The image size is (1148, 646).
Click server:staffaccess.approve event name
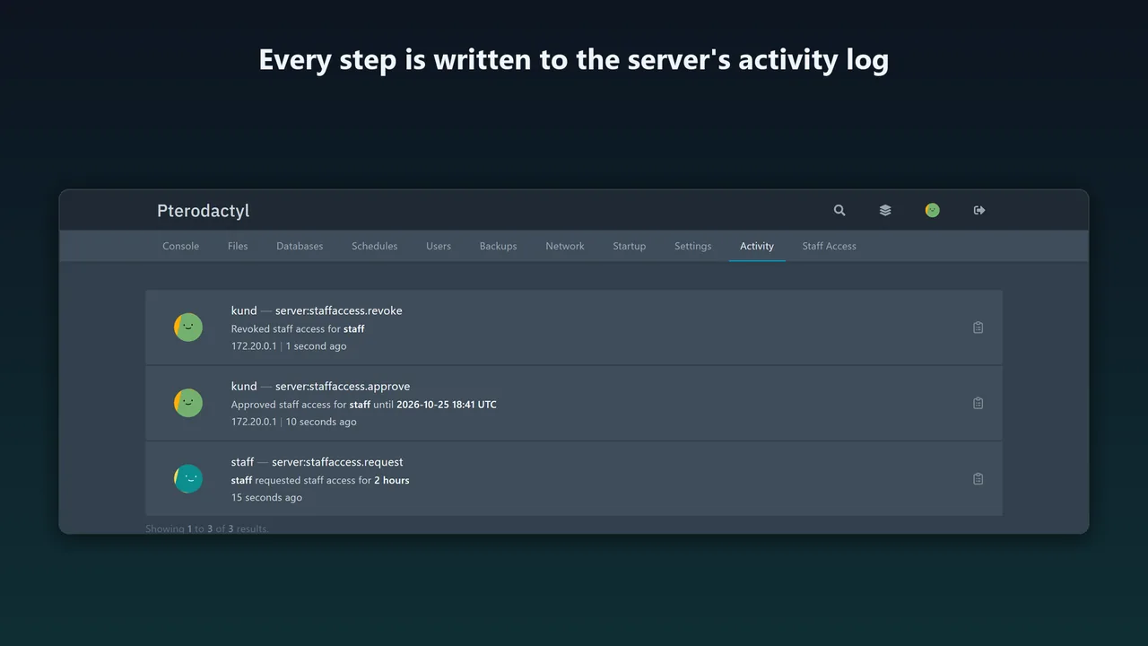click(x=343, y=386)
